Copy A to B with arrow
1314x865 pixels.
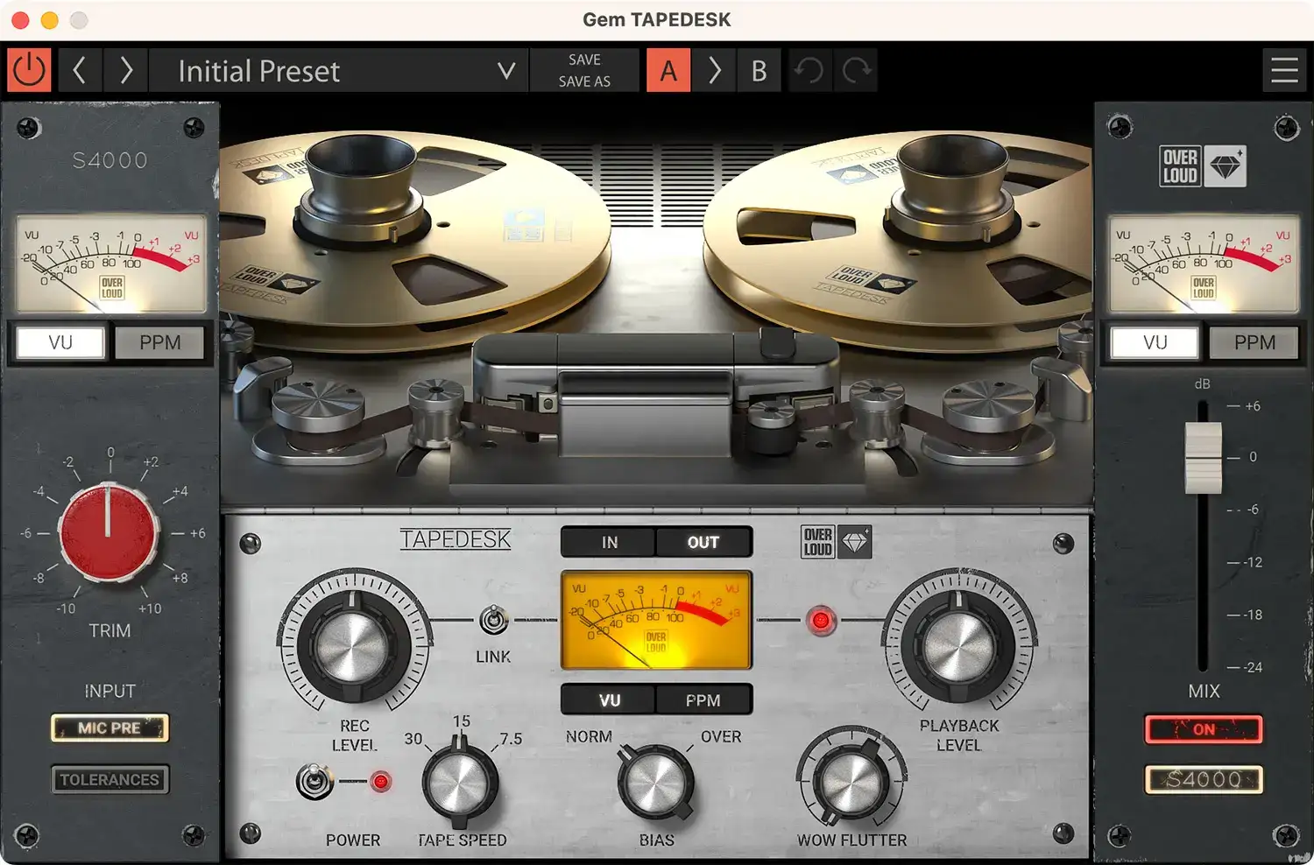click(x=714, y=70)
